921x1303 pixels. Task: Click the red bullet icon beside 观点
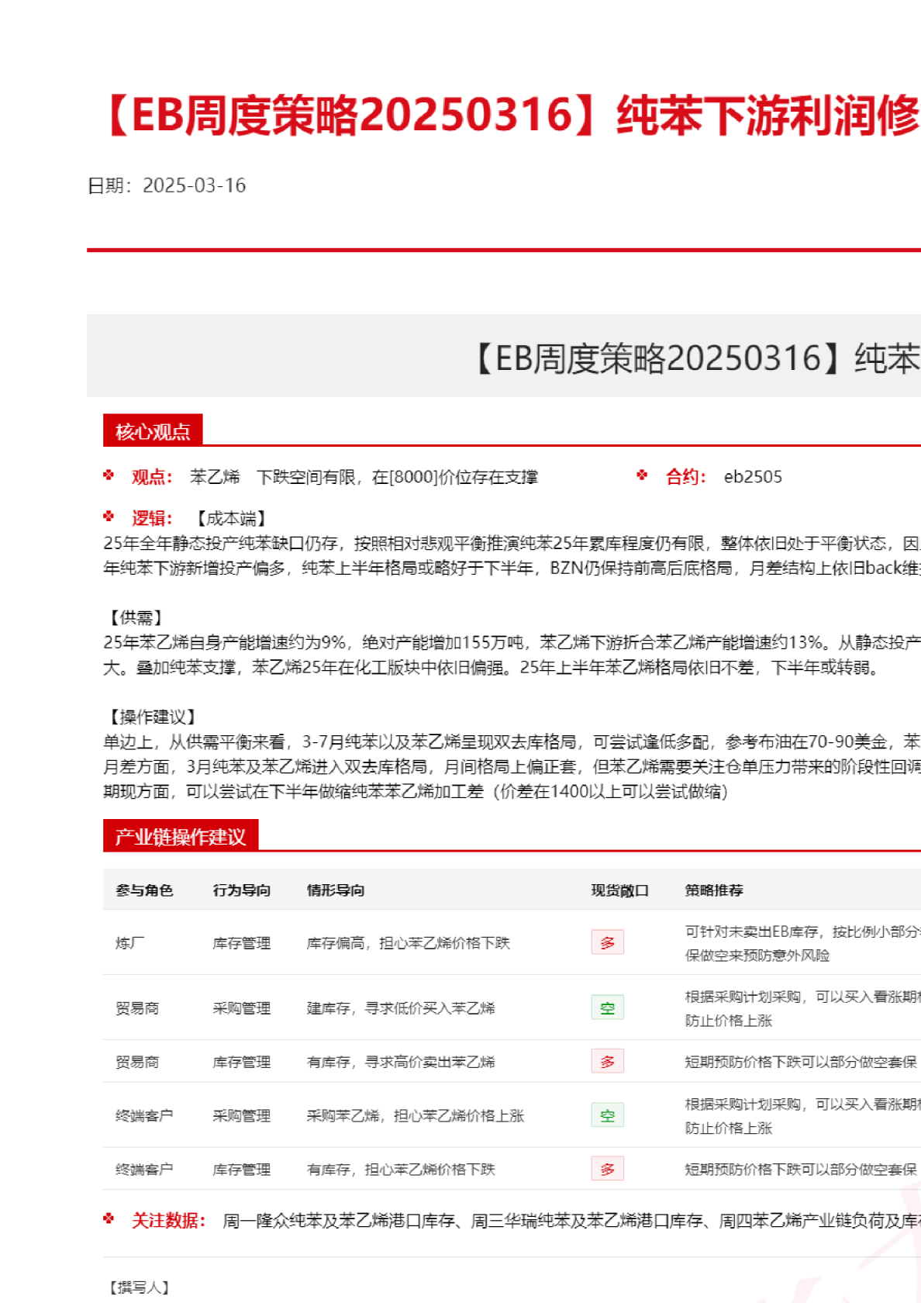[x=109, y=475]
